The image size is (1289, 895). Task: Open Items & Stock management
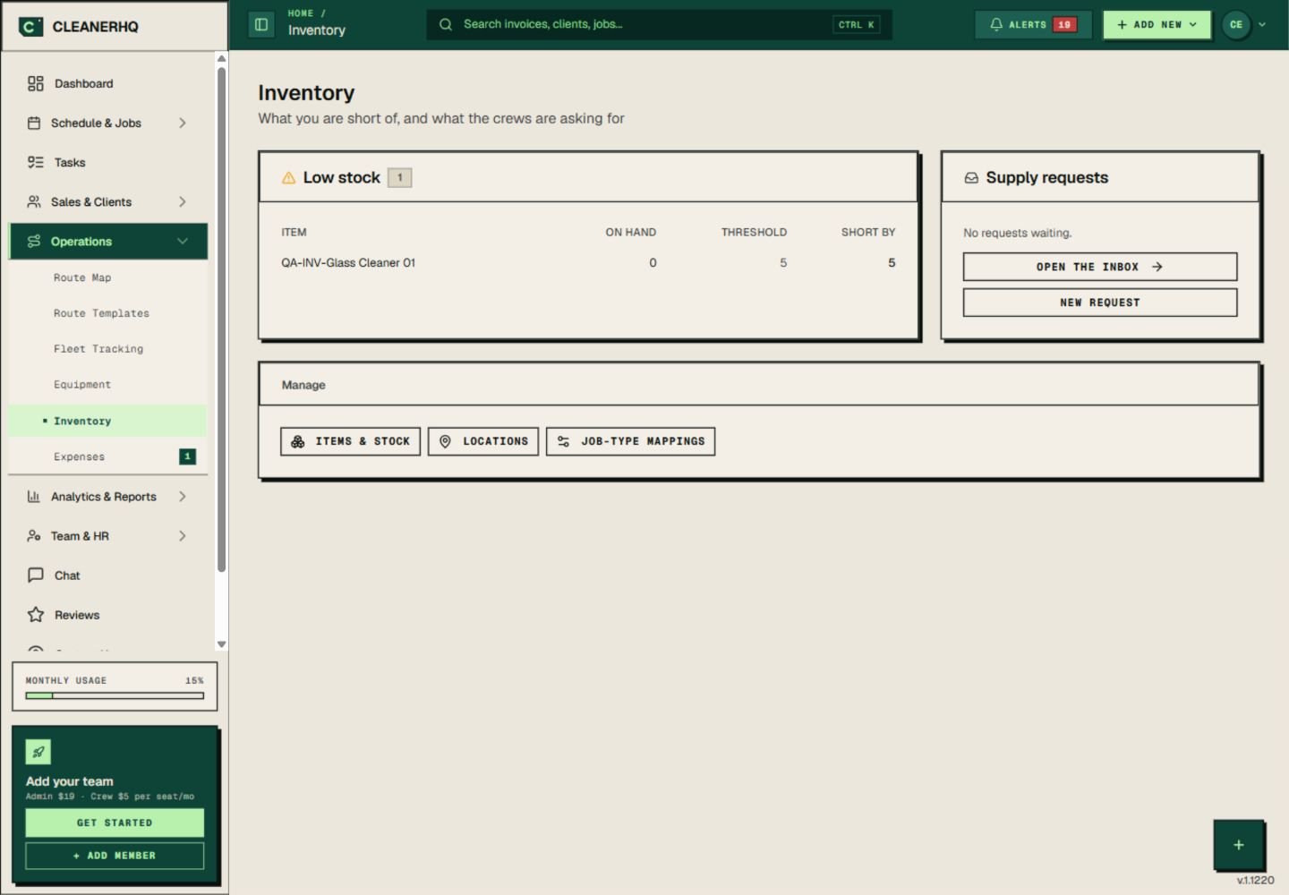[350, 441]
